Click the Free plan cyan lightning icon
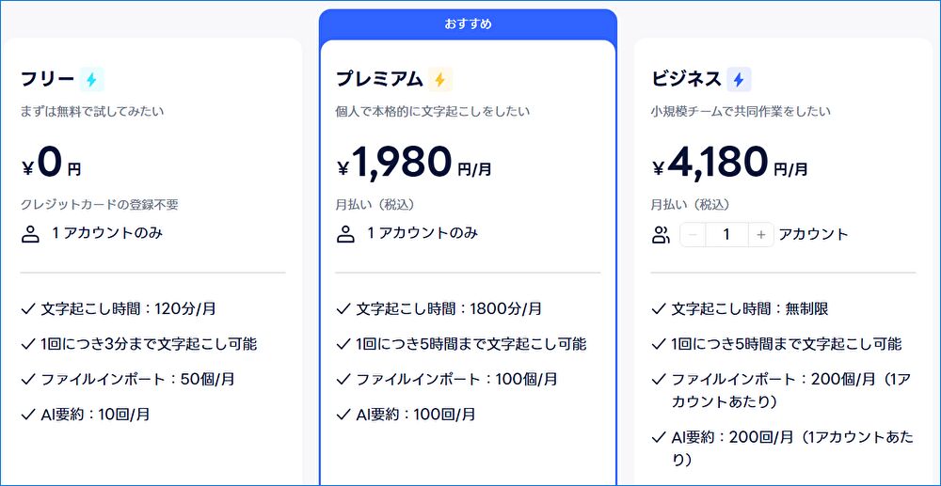This screenshot has height=486, width=941. pyautogui.click(x=91, y=80)
